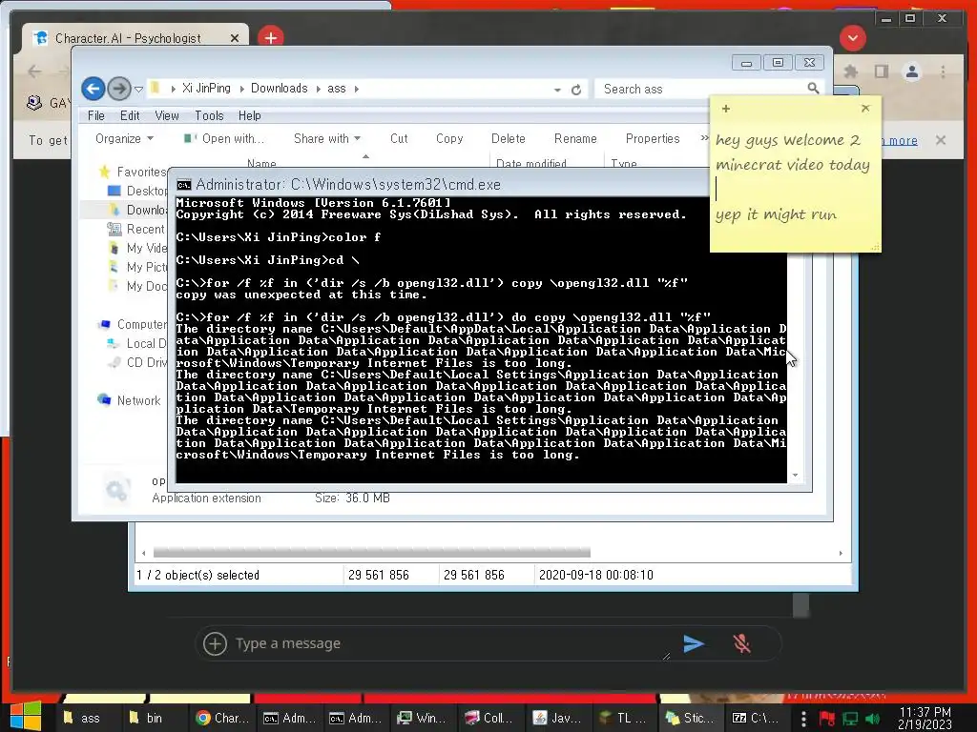Screen dimensions: 977x732
Task: Open Recent places in navigation pane
Action: [x=135, y=229]
